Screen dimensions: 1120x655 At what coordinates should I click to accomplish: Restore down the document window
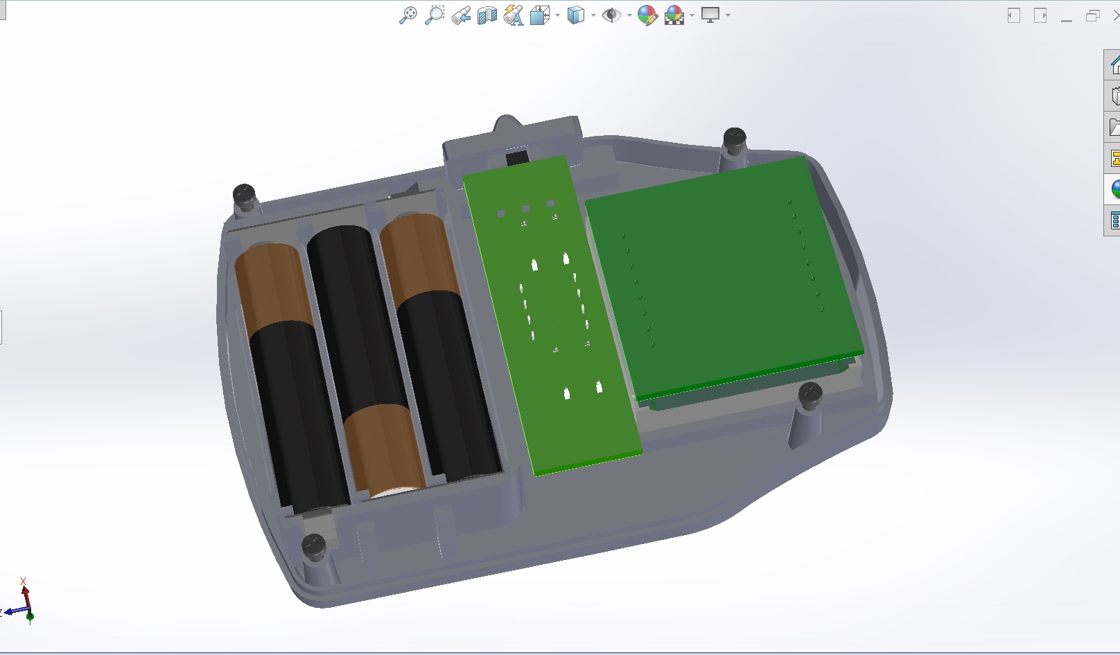click(x=1093, y=15)
